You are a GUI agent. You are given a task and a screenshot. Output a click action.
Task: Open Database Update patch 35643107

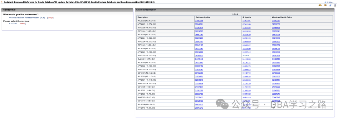pyautogui.click(x=199, y=45)
